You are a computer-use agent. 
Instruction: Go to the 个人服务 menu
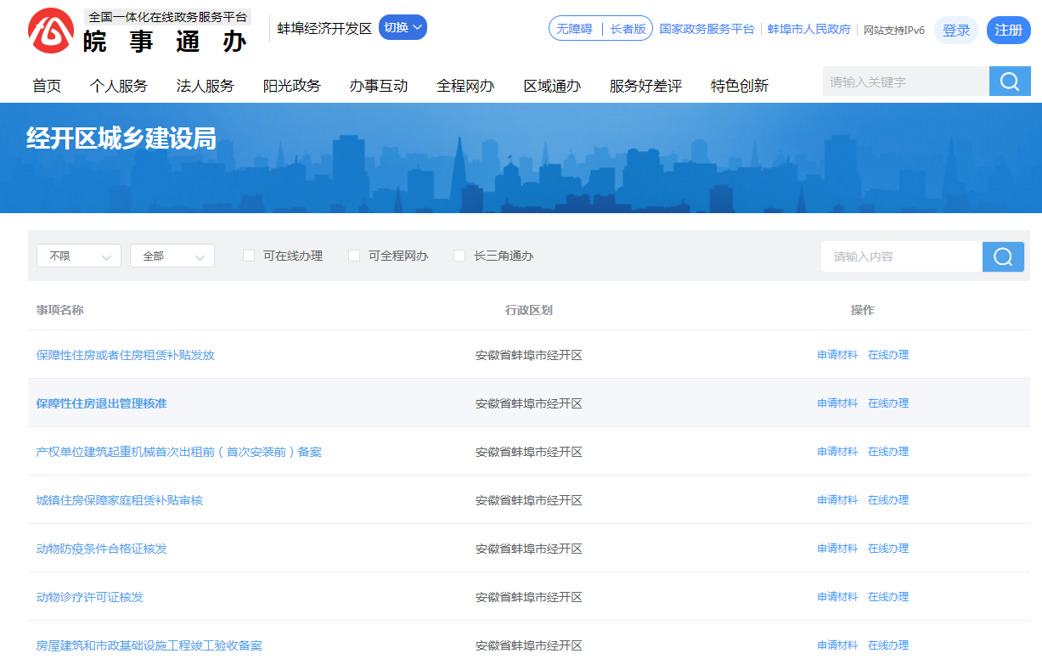pyautogui.click(x=119, y=86)
